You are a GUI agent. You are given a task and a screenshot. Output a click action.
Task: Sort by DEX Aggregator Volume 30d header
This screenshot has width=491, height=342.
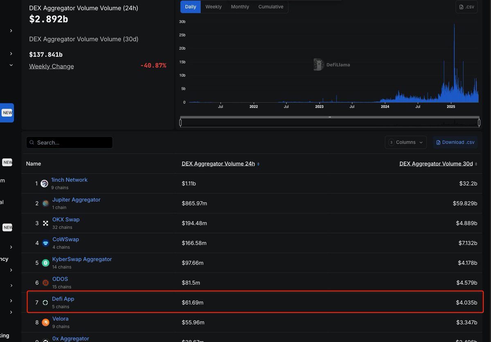(x=436, y=164)
